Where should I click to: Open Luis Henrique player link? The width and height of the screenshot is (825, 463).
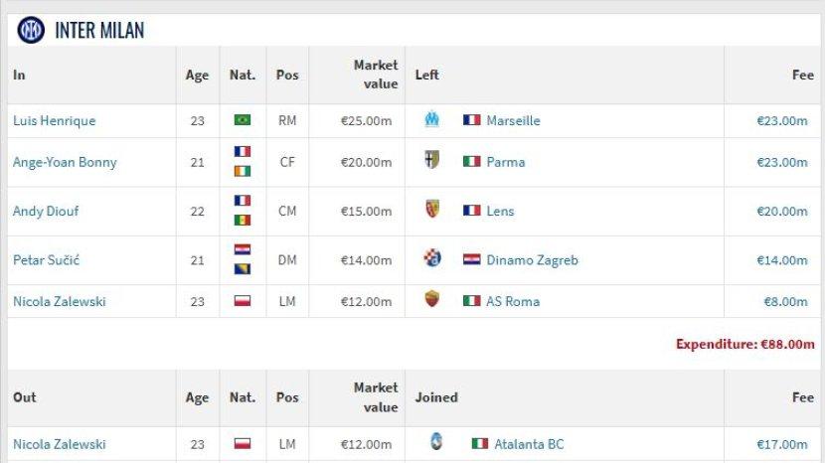coord(55,120)
